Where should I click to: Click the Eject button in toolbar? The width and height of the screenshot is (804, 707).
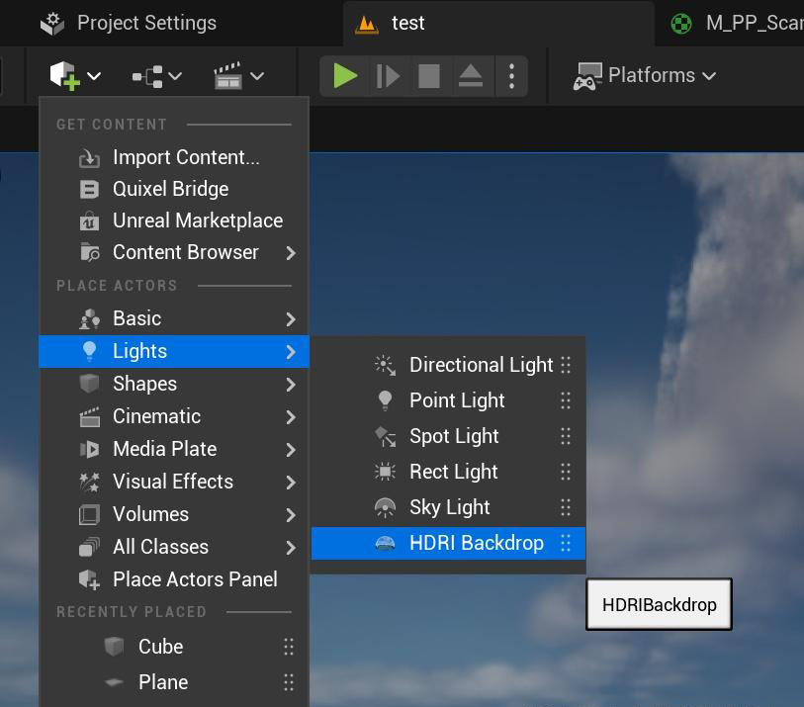tap(471, 76)
